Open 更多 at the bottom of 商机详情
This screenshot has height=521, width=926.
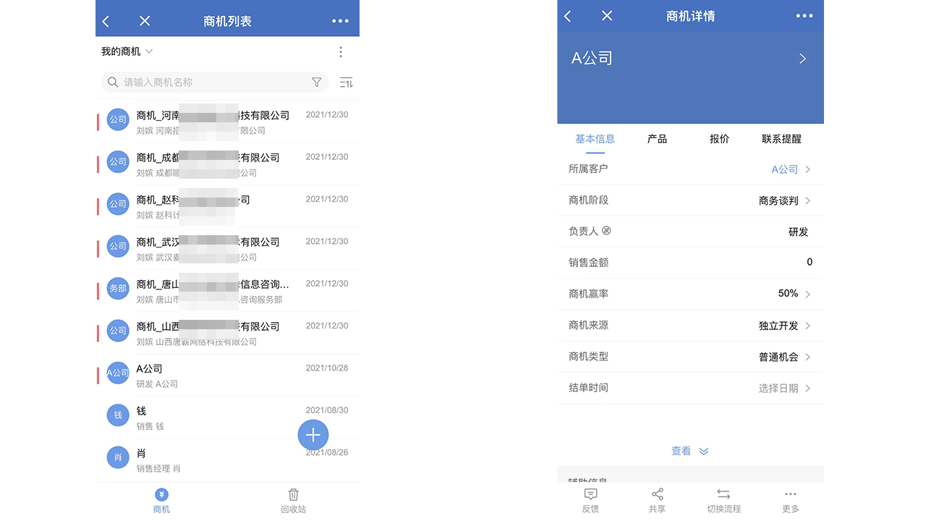pos(790,495)
